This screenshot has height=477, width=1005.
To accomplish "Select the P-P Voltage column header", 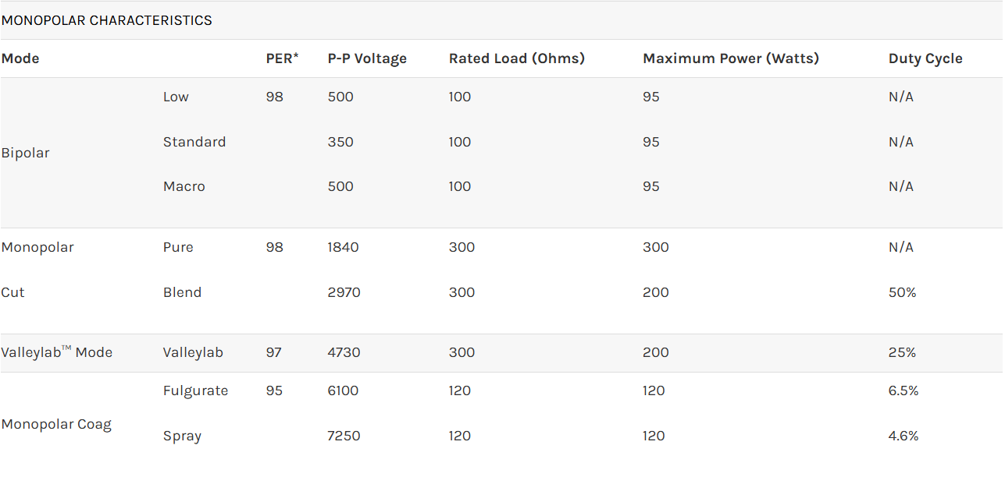I will click(367, 58).
